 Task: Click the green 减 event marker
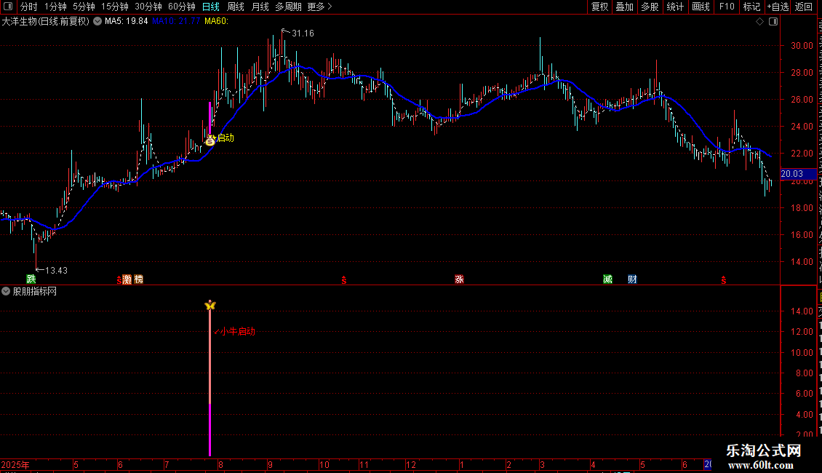pyautogui.click(x=607, y=279)
